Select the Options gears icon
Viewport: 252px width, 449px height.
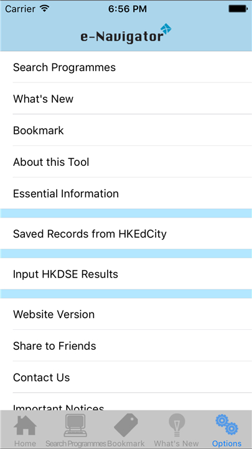(x=227, y=425)
